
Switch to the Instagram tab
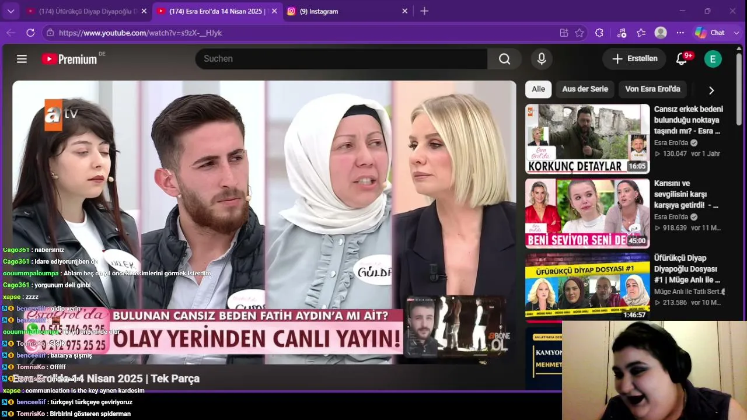(x=348, y=11)
